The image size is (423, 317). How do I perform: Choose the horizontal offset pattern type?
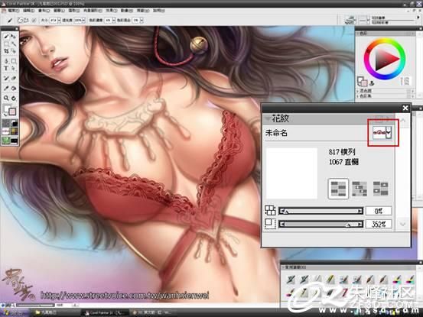pos(360,189)
